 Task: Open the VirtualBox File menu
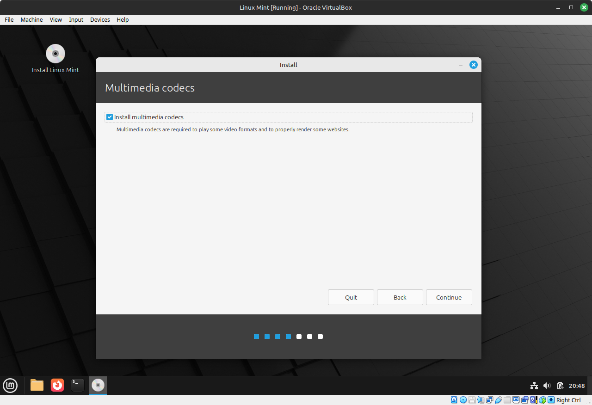[9, 19]
